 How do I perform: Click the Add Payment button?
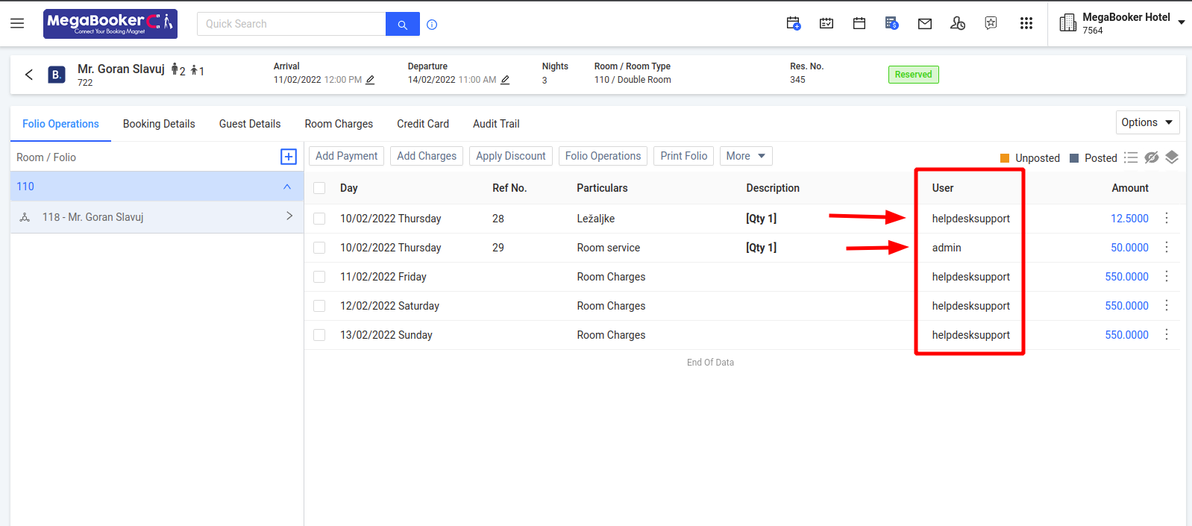[x=347, y=156]
